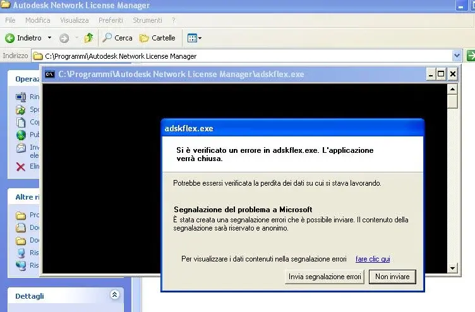Screen dimensions: 475x312
Task: Click the folder icon in address bar
Action: [x=38, y=56]
